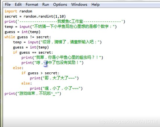The width and height of the screenshot is (160, 127).
Task: Open the Windows menu
Action: click(x=79, y=4)
